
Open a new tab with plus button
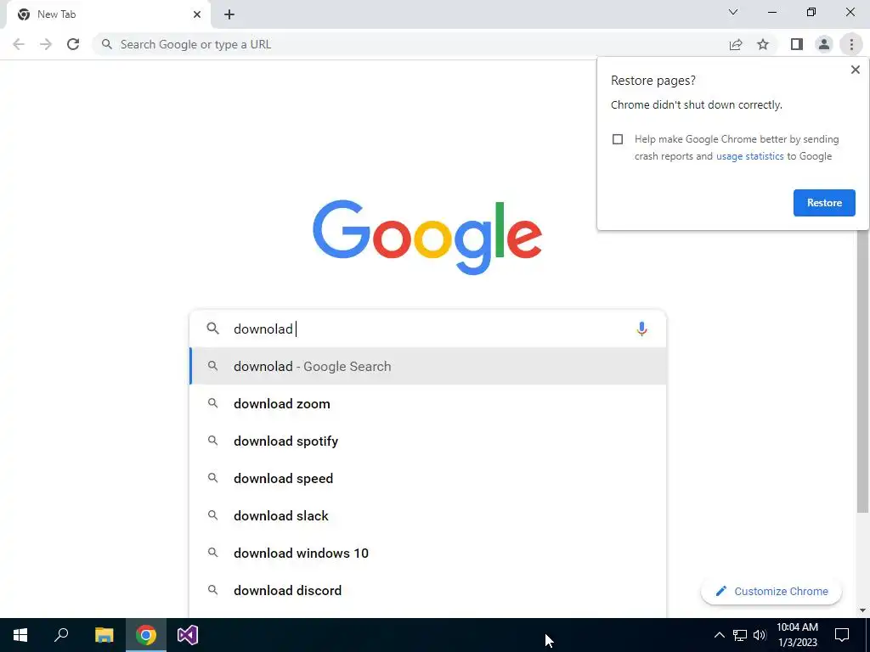[229, 14]
